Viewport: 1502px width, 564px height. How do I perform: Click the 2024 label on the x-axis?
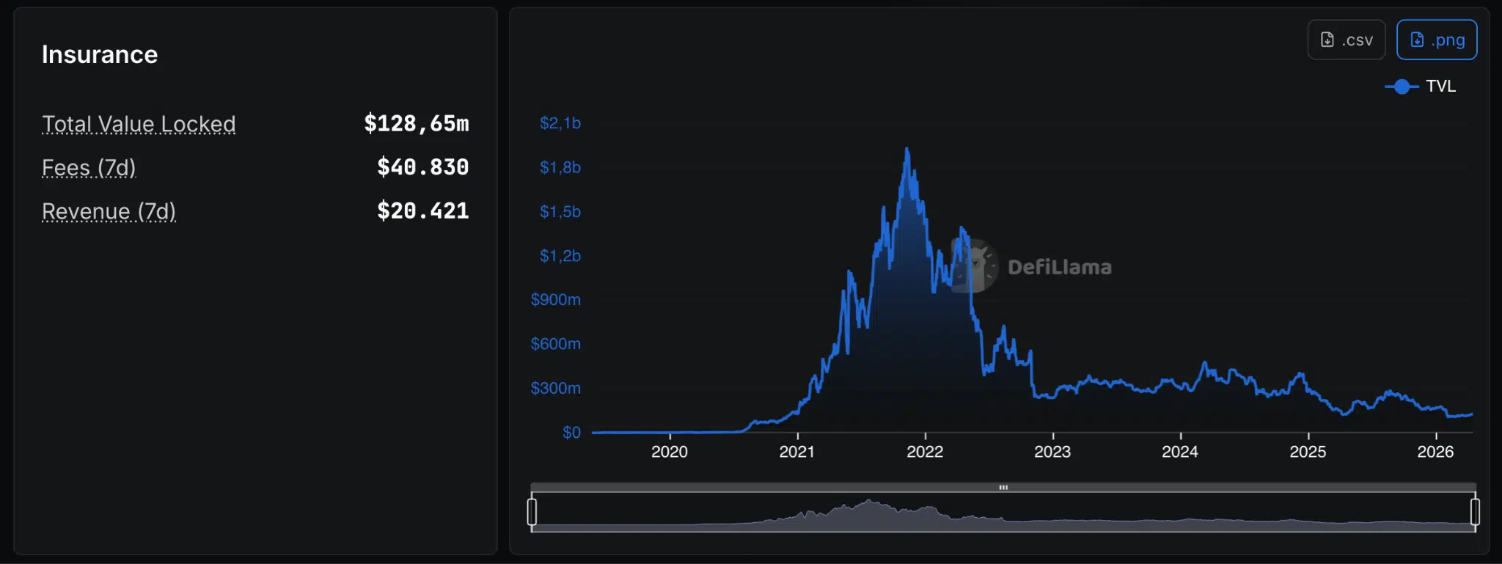pyautogui.click(x=1179, y=452)
